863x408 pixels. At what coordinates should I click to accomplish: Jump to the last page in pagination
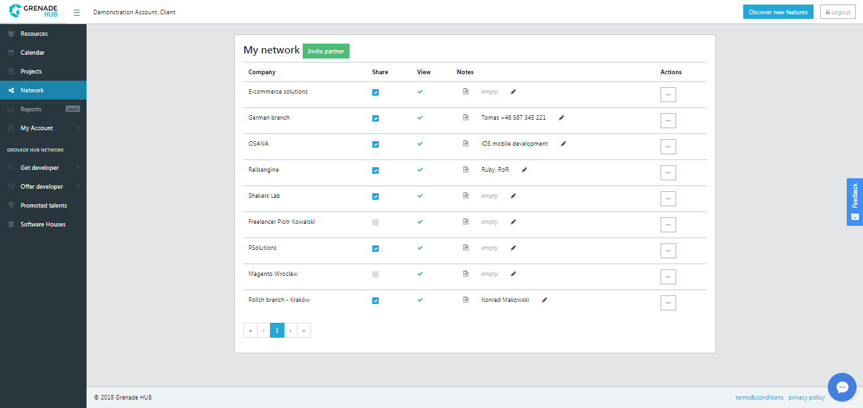tap(304, 331)
